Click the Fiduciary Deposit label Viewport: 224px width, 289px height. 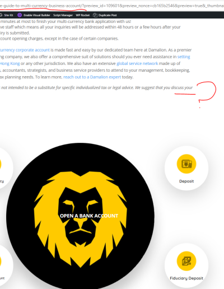coord(186,278)
